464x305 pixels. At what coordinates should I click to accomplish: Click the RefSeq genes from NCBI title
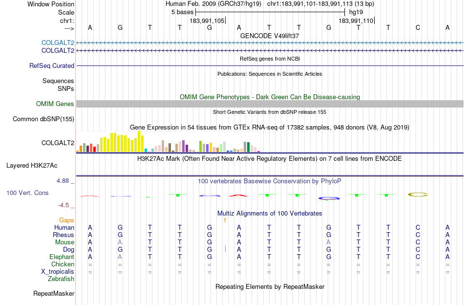pyautogui.click(x=270, y=59)
